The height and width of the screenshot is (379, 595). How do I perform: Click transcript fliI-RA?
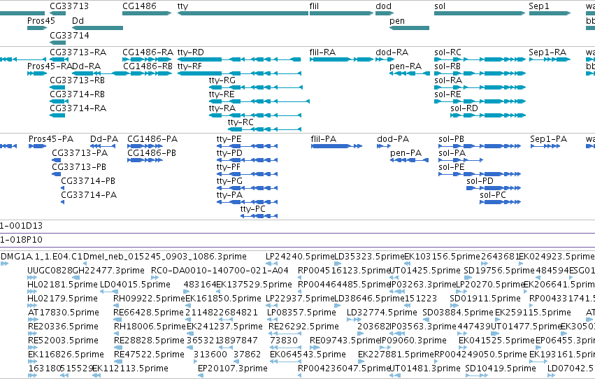[341, 59]
